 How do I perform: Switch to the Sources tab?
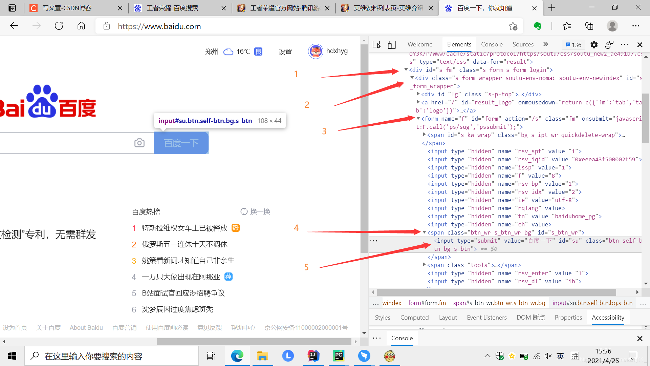pos(523,44)
